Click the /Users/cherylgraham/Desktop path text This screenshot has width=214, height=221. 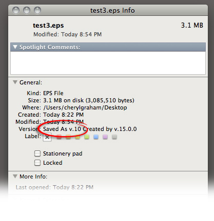(x=85, y=107)
